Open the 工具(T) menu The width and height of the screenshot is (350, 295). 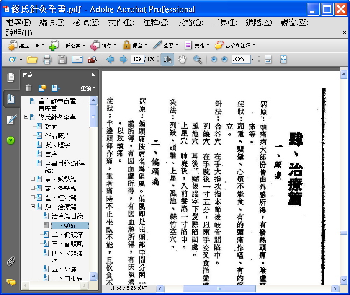224,23
